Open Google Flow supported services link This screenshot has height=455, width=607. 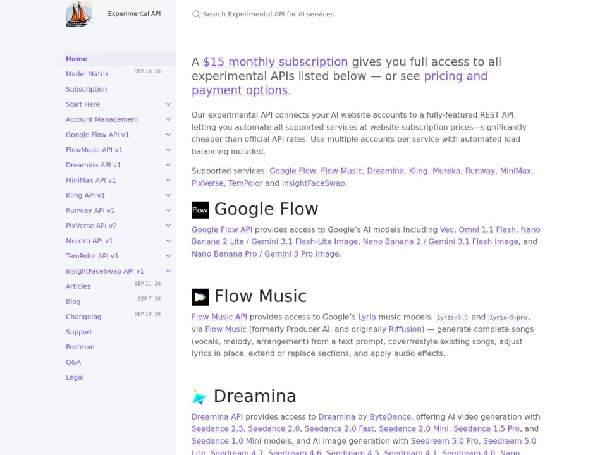[x=293, y=171]
